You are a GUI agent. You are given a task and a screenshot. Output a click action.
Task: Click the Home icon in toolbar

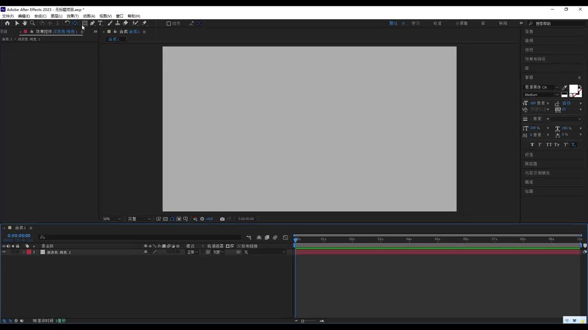tap(7, 23)
